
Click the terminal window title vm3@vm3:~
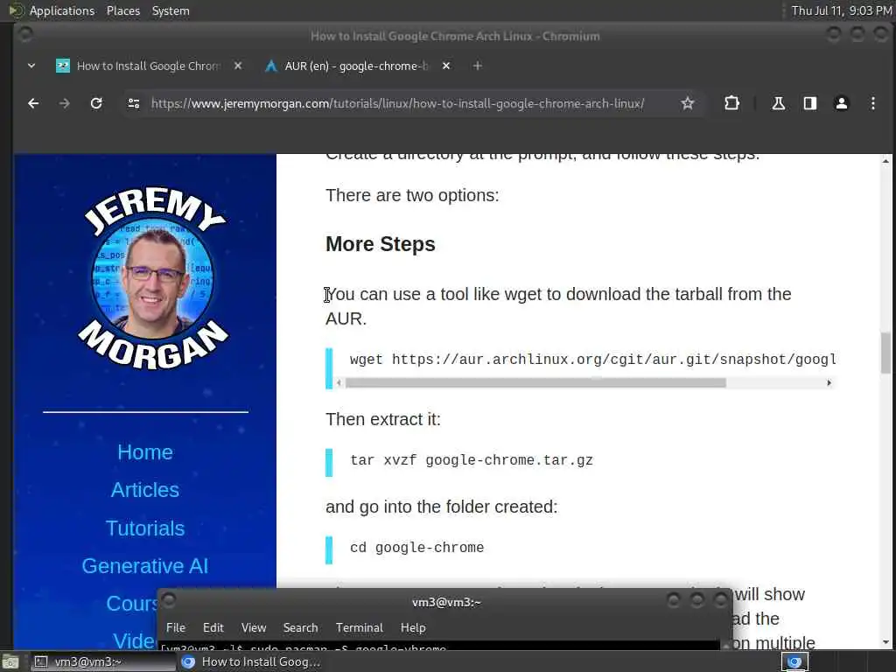(x=446, y=602)
